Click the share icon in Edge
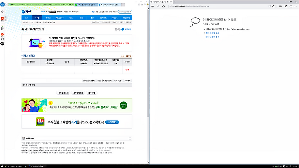The image size is (299, 168). tap(291, 6)
